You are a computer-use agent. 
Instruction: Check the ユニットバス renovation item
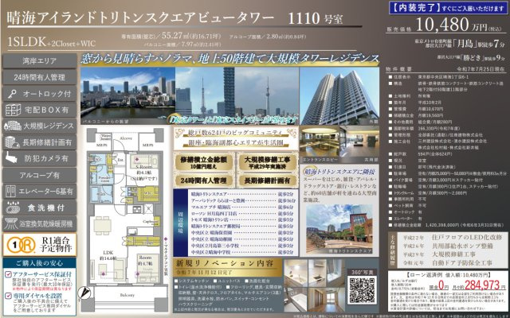(215, 281)
